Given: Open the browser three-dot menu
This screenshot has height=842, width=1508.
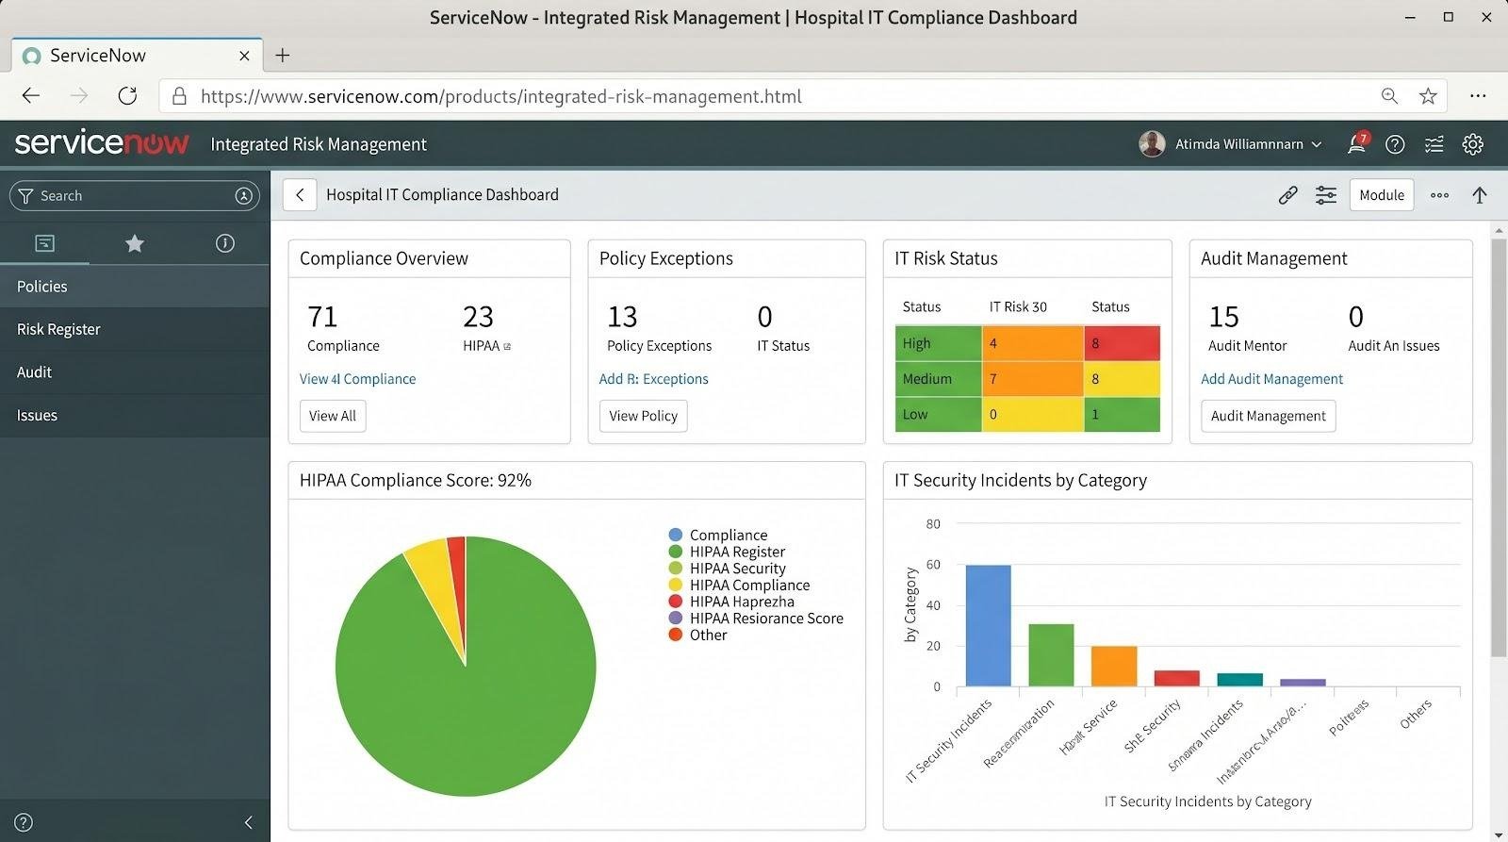Looking at the screenshot, I should (x=1478, y=96).
